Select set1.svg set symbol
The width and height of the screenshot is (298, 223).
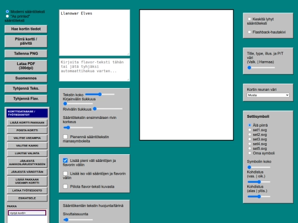[x=249, y=130]
